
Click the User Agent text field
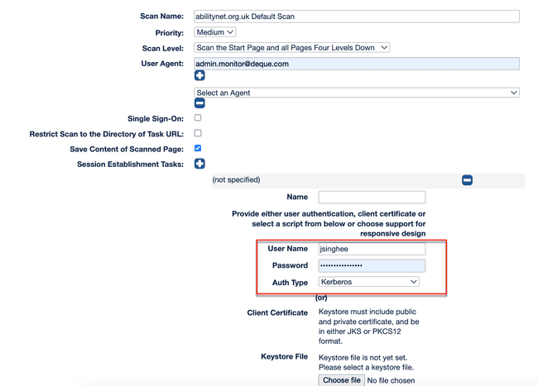pyautogui.click(x=357, y=64)
